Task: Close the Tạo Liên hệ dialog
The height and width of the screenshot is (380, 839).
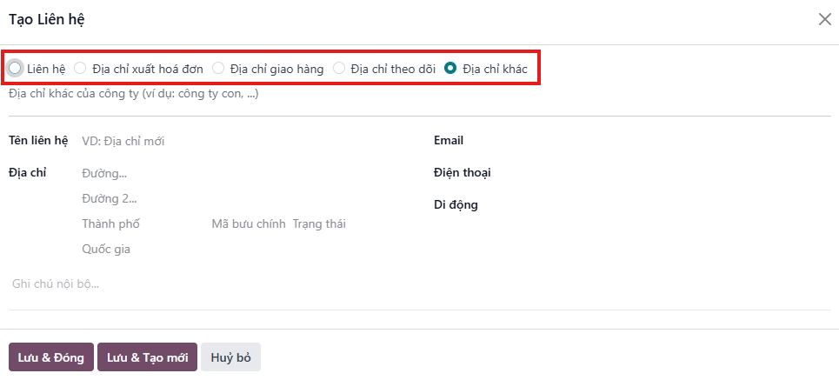Action: tap(824, 20)
